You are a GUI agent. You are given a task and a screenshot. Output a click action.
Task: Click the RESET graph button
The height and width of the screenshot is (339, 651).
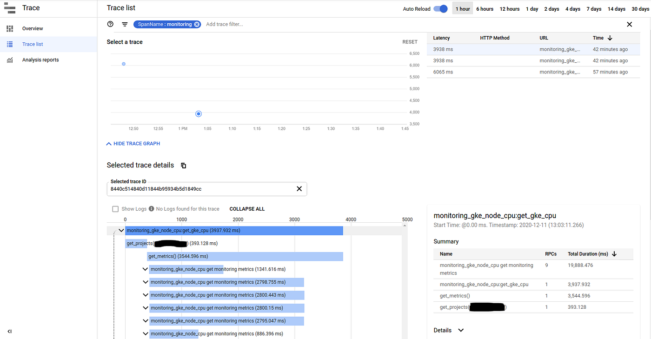pos(410,42)
